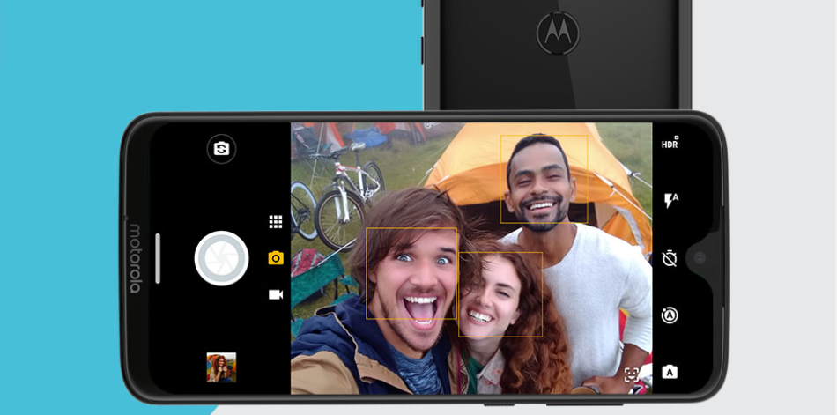Tap the front camera lens in notch

700,258
